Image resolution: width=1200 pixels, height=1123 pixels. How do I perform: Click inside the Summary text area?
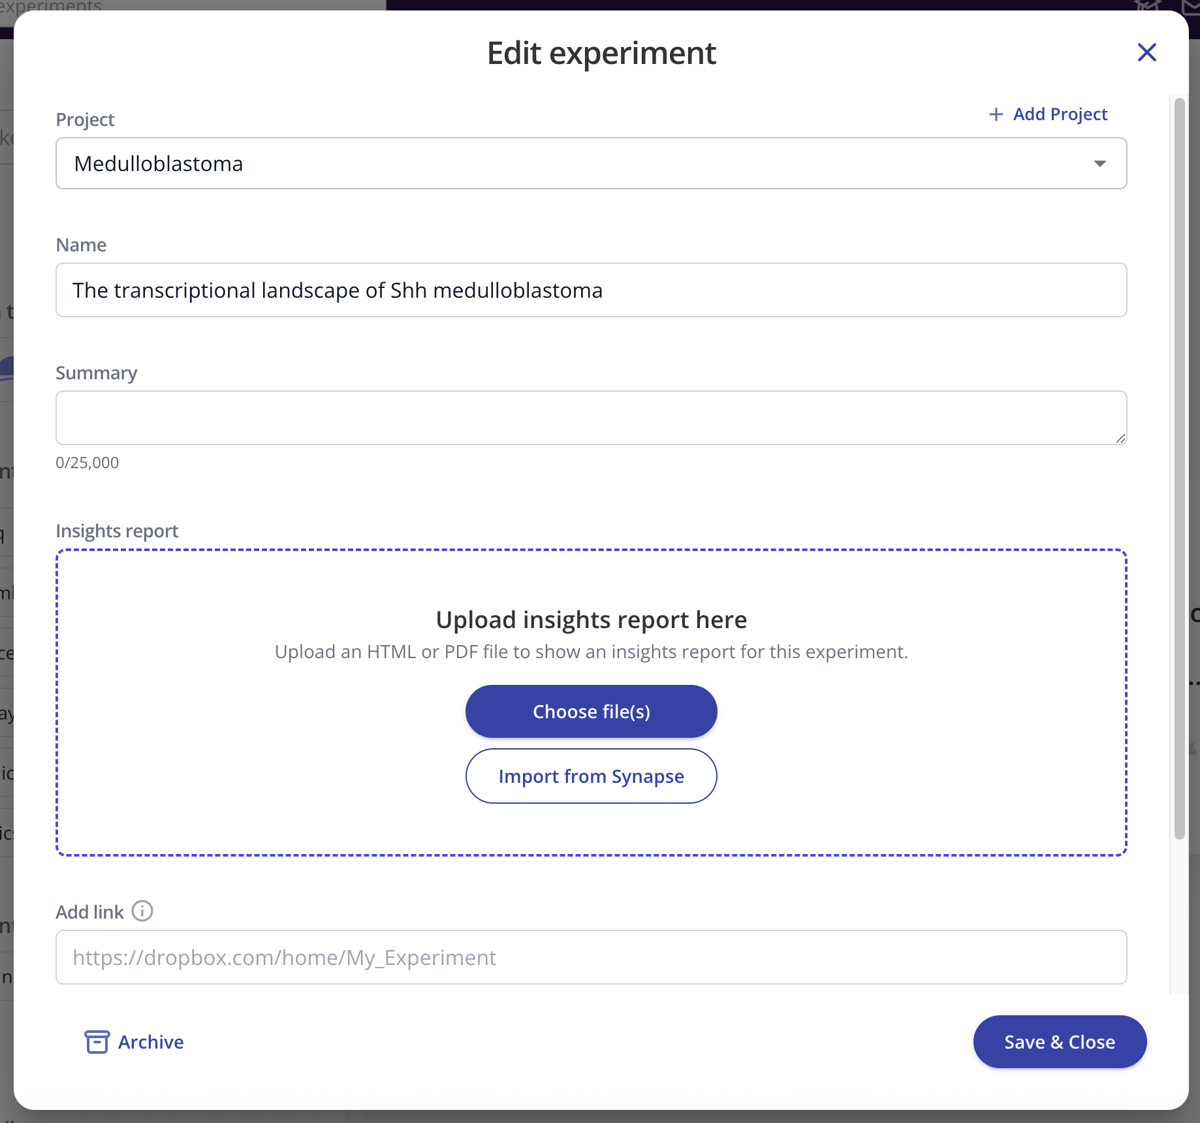(591, 418)
